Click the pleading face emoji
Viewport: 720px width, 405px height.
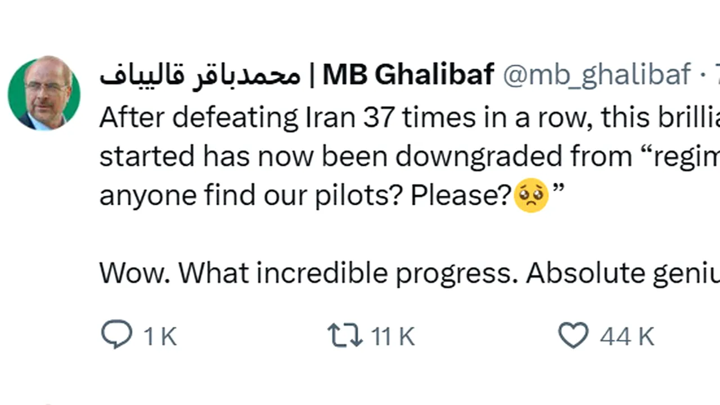pyautogui.click(x=531, y=195)
